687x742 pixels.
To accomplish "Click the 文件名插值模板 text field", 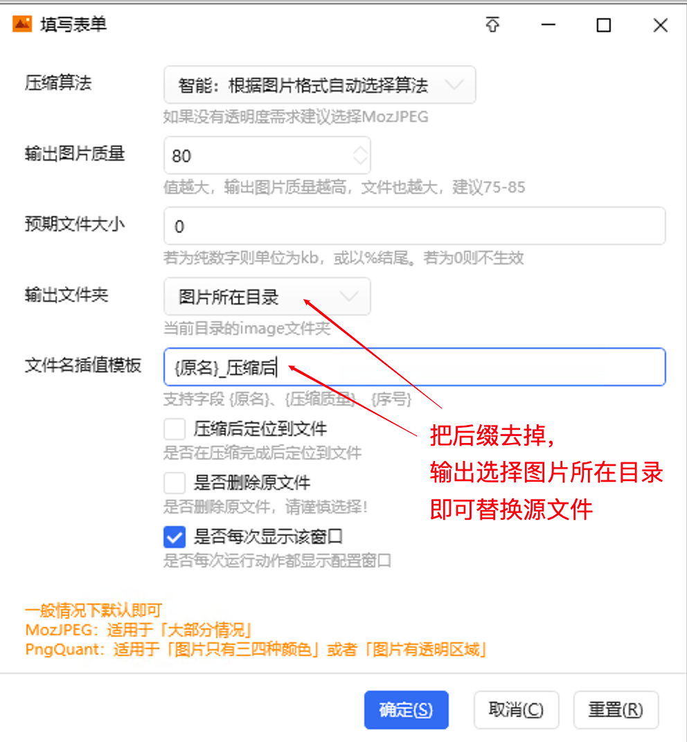I will [414, 368].
